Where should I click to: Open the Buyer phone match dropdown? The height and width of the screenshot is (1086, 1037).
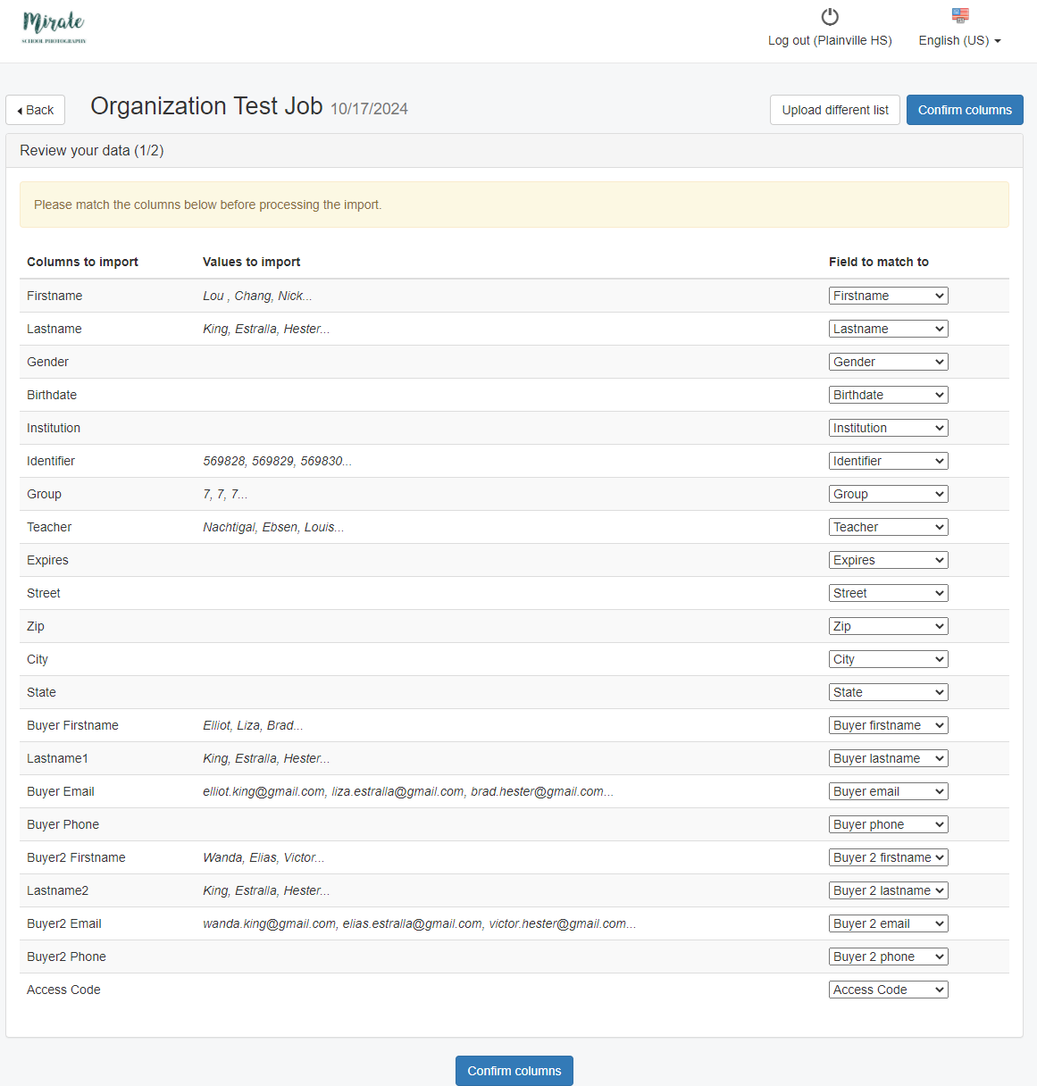point(888,824)
